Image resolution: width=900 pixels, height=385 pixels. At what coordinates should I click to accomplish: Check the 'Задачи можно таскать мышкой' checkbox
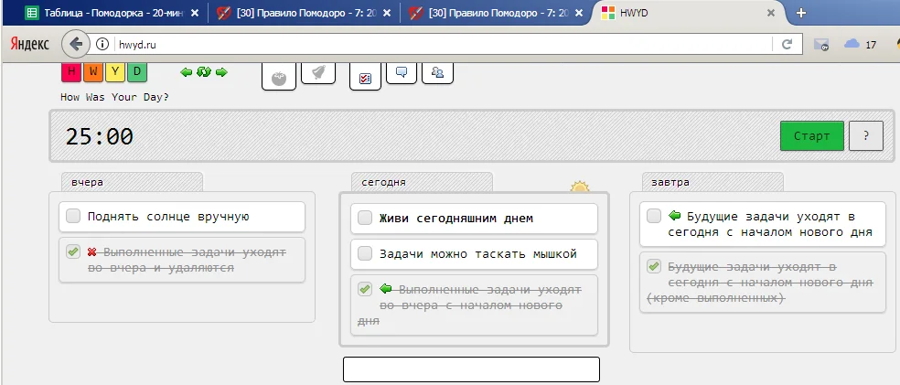pyautogui.click(x=365, y=253)
